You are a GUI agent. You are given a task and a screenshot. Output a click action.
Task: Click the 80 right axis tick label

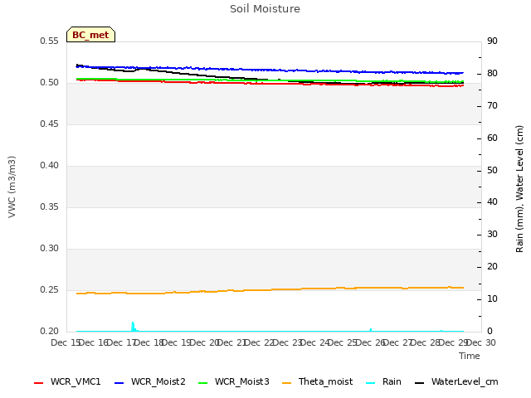[492, 74]
